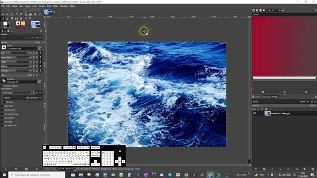The image size is (317, 178).
Task: Open Chrome from the taskbar
Action: point(186,175)
